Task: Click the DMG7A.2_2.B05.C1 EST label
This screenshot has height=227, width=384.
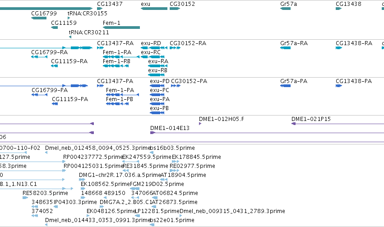Action: pos(126,202)
